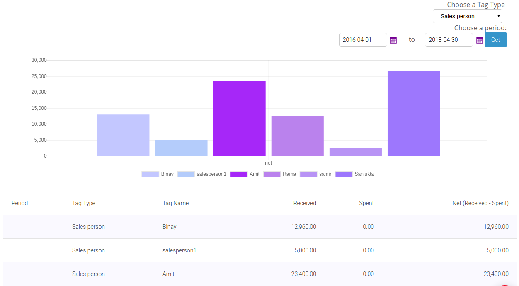Image resolution: width=519 pixels, height=286 pixels.
Task: Toggle Binay legend swatch in chart
Action: point(150,174)
